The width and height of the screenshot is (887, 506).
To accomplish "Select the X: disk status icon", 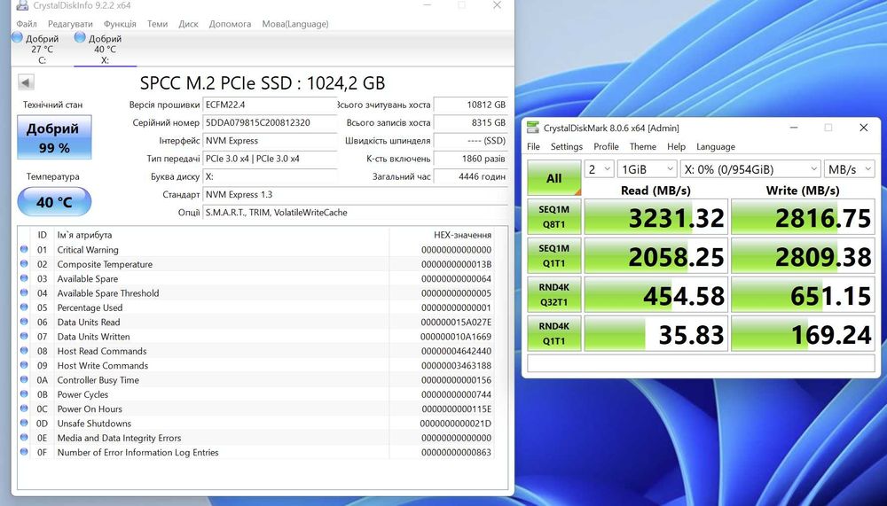I will (81, 38).
